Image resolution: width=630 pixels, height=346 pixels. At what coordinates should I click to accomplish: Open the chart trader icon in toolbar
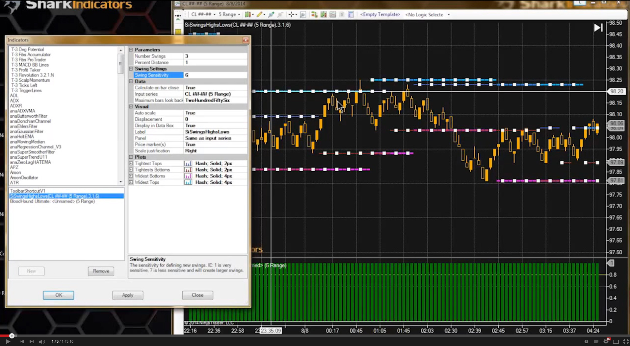point(314,14)
